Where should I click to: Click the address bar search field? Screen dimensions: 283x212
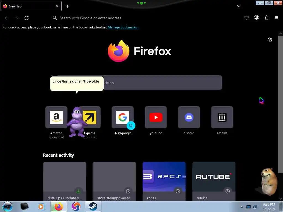(x=141, y=18)
